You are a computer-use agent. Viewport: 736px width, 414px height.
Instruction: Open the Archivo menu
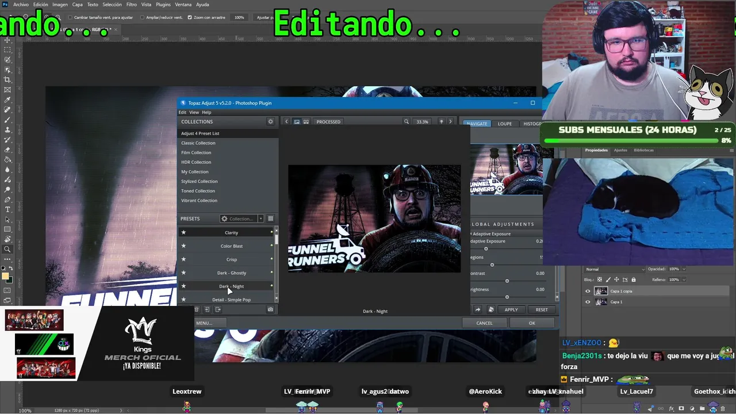[x=21, y=5]
